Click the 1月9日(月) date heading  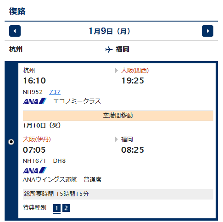[x=110, y=31]
